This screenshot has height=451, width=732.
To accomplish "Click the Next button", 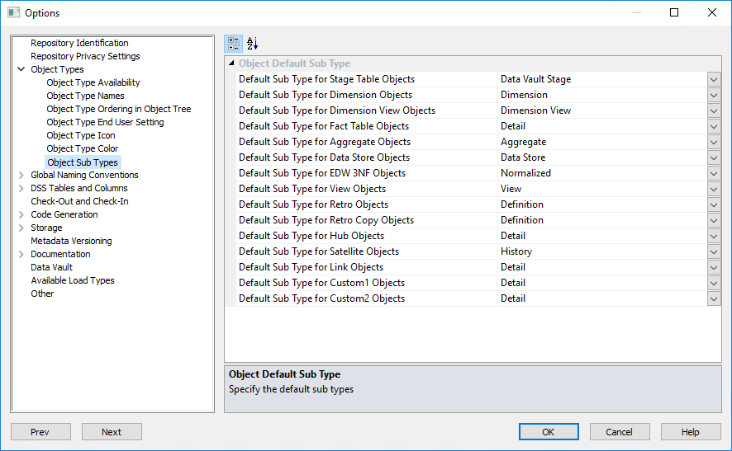I will click(112, 432).
